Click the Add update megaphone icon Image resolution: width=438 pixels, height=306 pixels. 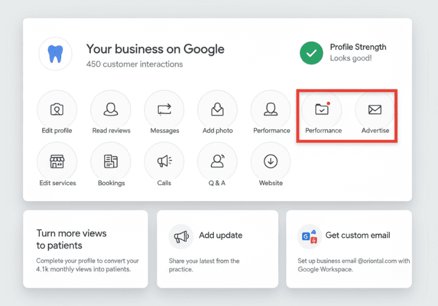[181, 236]
